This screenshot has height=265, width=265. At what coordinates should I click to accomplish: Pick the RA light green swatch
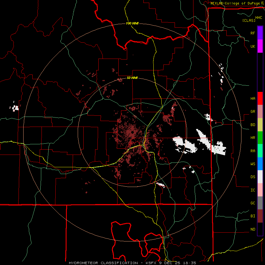(260, 151)
